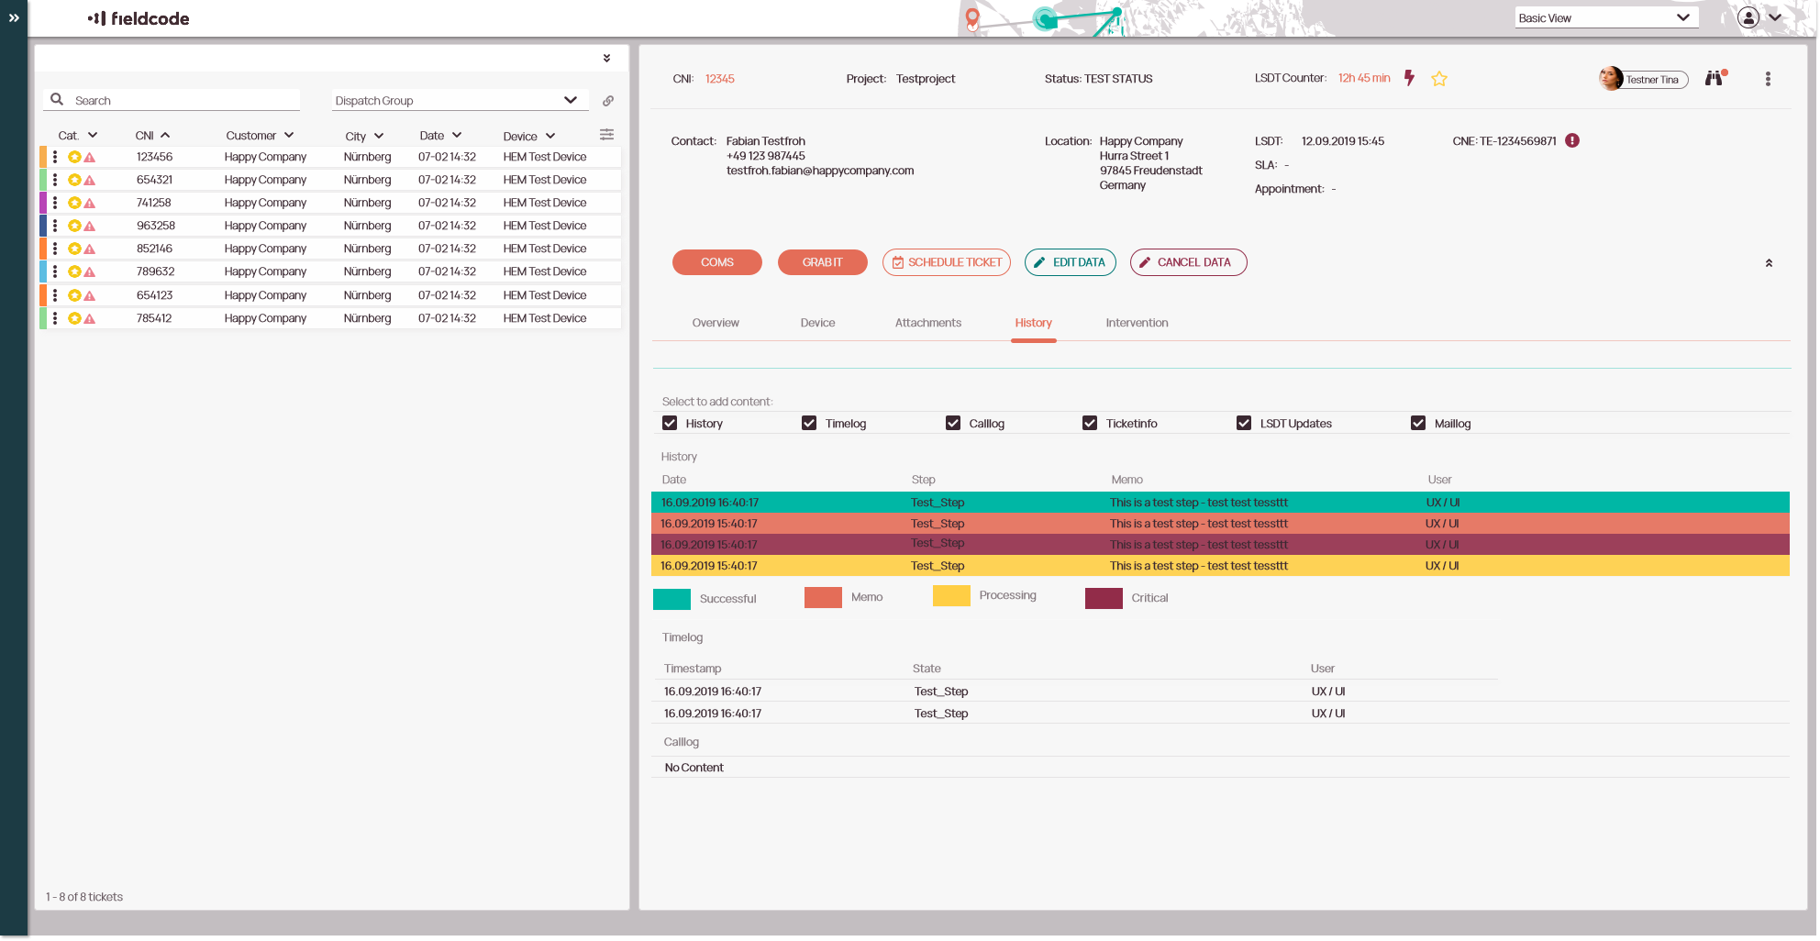Click the lightning bolt icon in ticket header
This screenshot has width=1820, height=941.
click(x=1410, y=78)
